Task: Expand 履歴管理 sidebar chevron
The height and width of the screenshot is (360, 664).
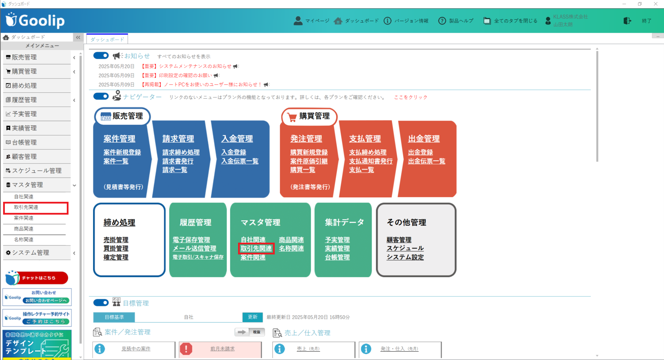Action: coord(74,100)
